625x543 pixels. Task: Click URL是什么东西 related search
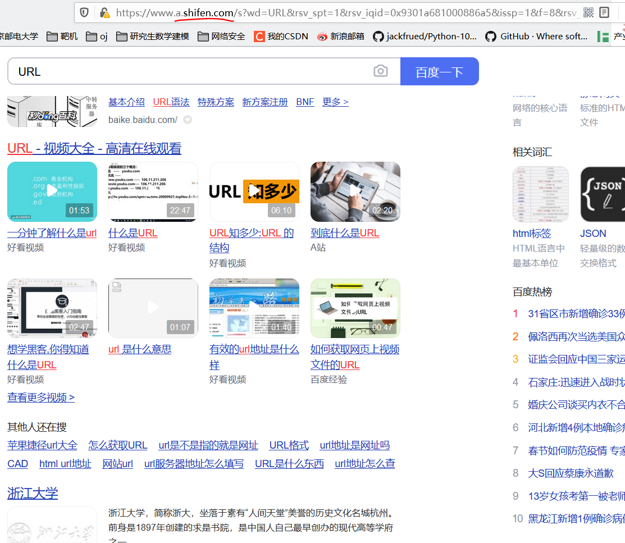pyautogui.click(x=289, y=464)
